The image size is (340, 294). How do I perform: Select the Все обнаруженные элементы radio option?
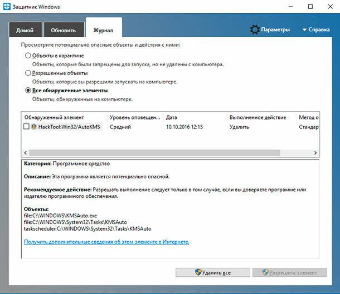click(28, 91)
